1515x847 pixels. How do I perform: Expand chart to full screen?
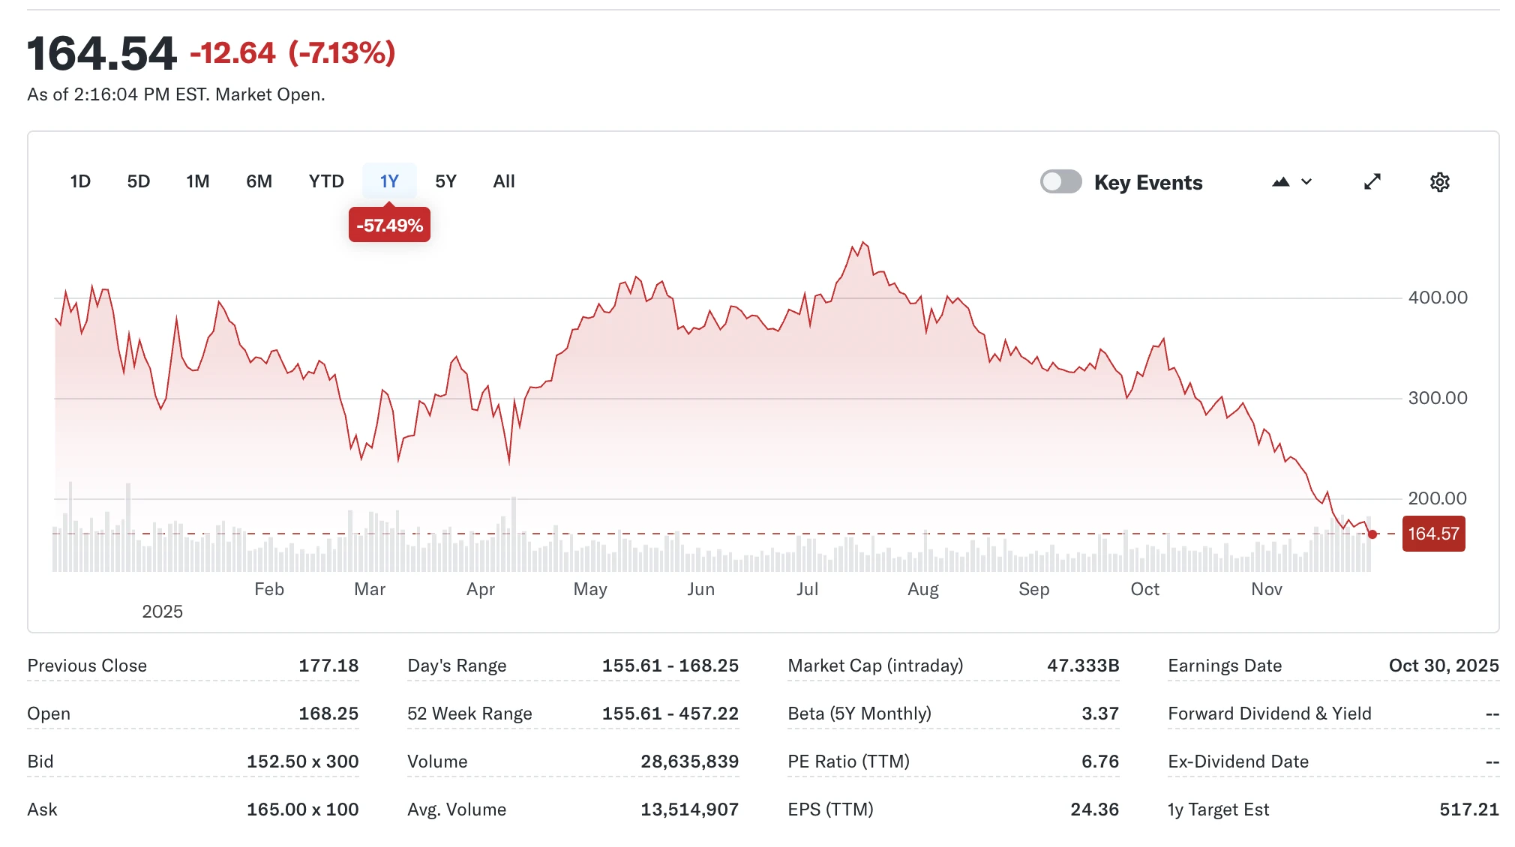click(1372, 182)
